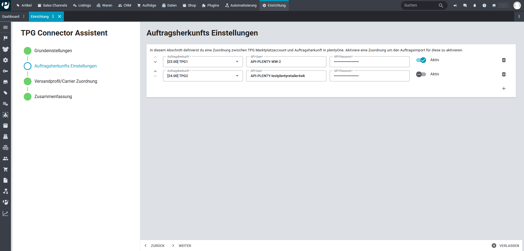Click the list-with-eye icon in the sidebar
This screenshot has width=524, height=251.
[x=5, y=104]
